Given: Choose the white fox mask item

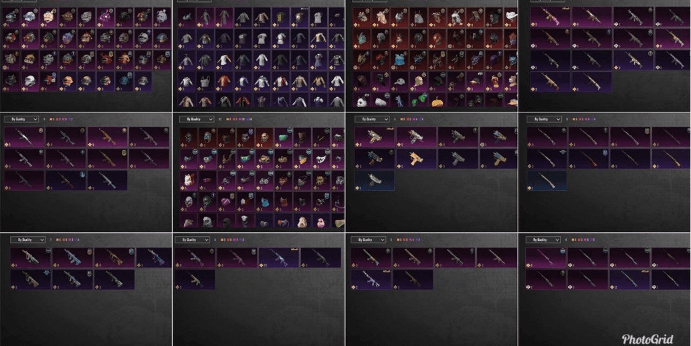Looking at the screenshot, I should pos(188,180).
